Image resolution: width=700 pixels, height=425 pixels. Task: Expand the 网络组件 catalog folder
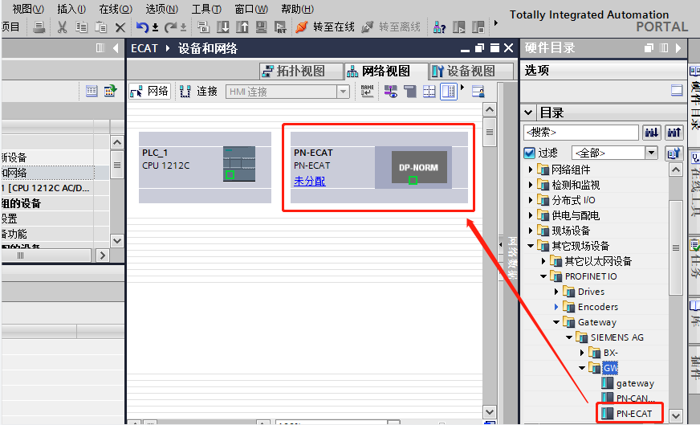click(x=531, y=170)
